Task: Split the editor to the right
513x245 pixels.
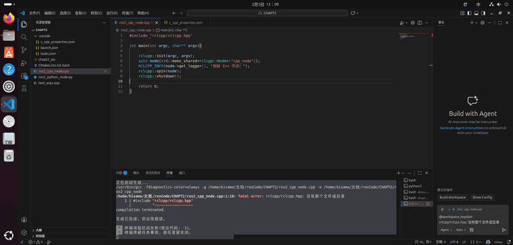Action: 419,23
